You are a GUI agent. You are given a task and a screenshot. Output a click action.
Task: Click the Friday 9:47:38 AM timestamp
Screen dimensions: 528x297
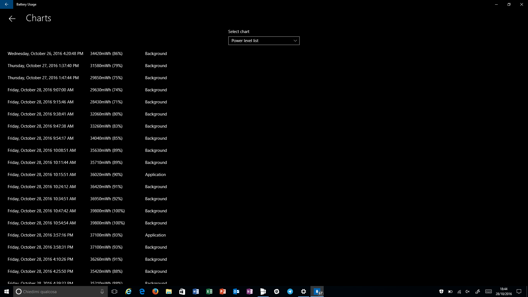40,126
